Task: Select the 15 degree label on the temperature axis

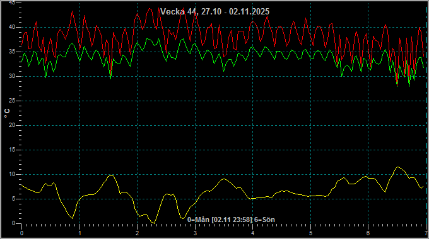Action: click(12, 150)
